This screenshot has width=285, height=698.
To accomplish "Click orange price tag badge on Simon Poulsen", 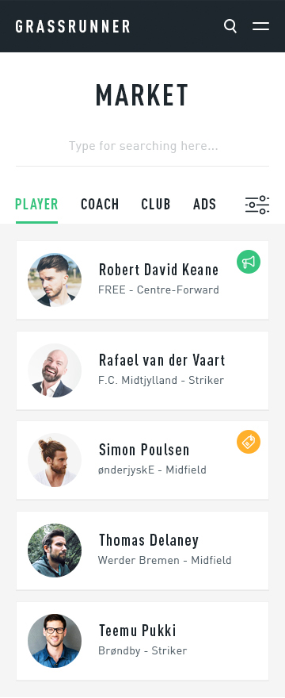I will tap(249, 442).
